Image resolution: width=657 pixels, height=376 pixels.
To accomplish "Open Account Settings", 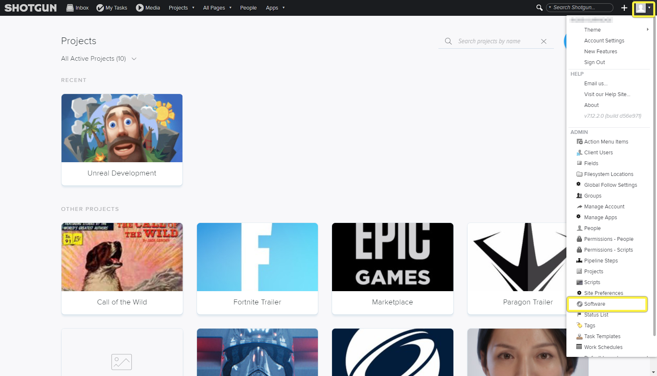I will tap(604, 41).
